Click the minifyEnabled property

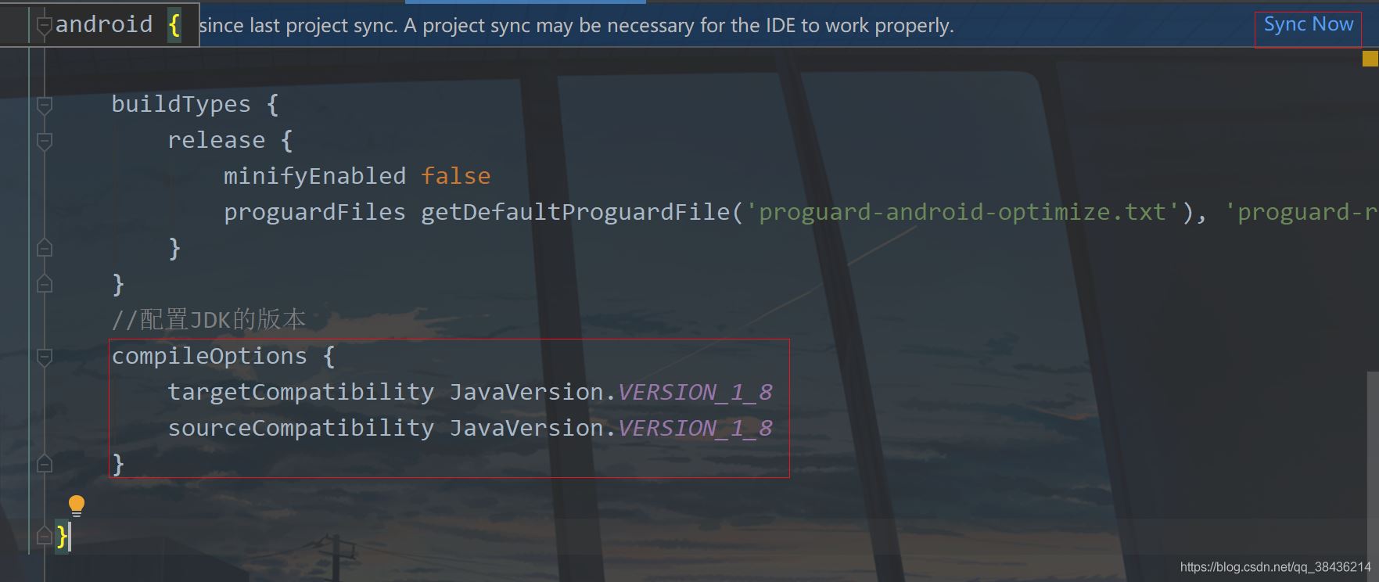click(314, 176)
